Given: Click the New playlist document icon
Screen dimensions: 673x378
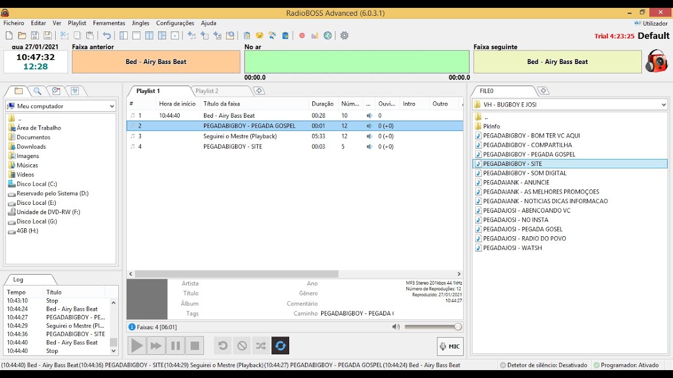Looking at the screenshot, I should point(9,36).
